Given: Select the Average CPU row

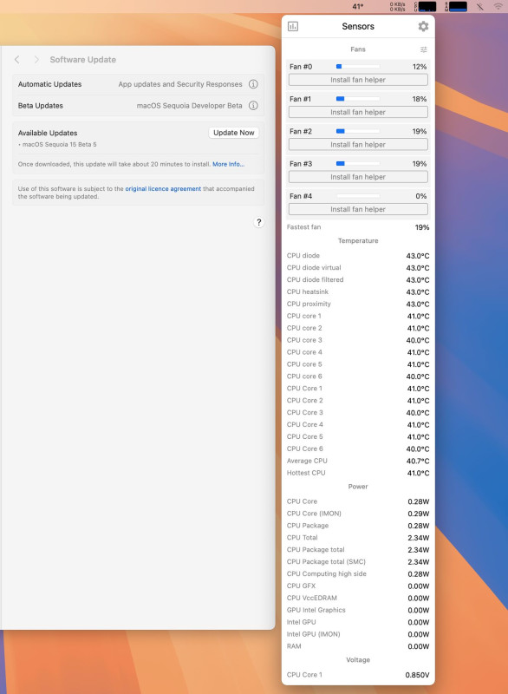Looking at the screenshot, I should click(x=358, y=461).
